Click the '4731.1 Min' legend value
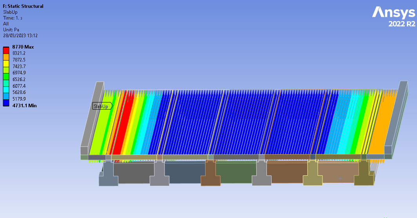 [24, 105]
